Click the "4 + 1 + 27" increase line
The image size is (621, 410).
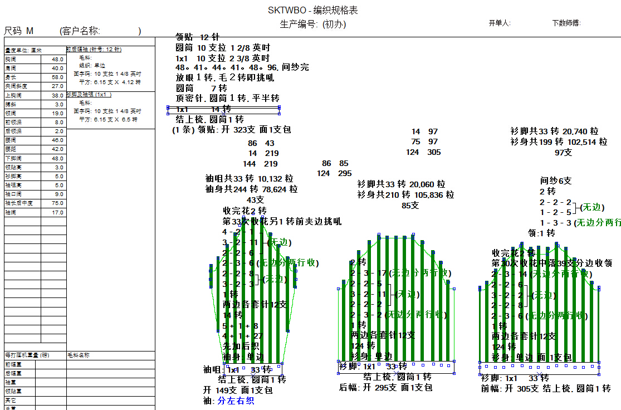tap(243, 336)
